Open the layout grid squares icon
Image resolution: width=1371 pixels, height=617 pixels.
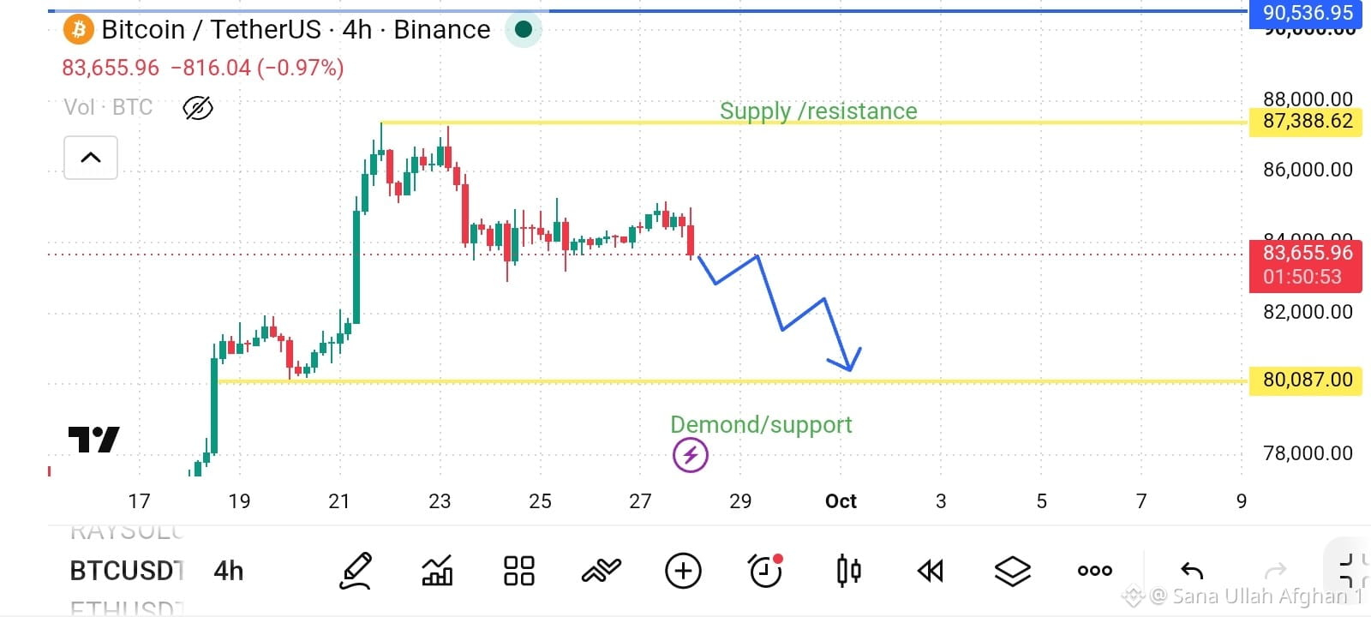point(518,571)
